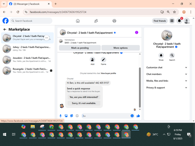Click the chat scrollbar thumb
The width and height of the screenshot is (195, 146).
140,87
